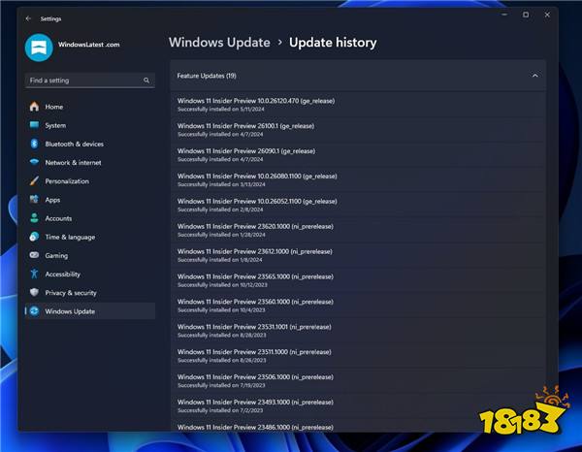The height and width of the screenshot is (452, 582).
Task: Select Insider Preview 26100.1 entry
Action: [358, 130]
